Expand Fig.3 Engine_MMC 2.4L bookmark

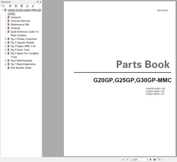pyautogui.click(x=5, y=46)
